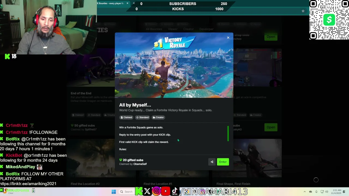Viewport: 349px width, 196px height.
Task: Switch to the All Bounties filter tab
Action: (154, 29)
